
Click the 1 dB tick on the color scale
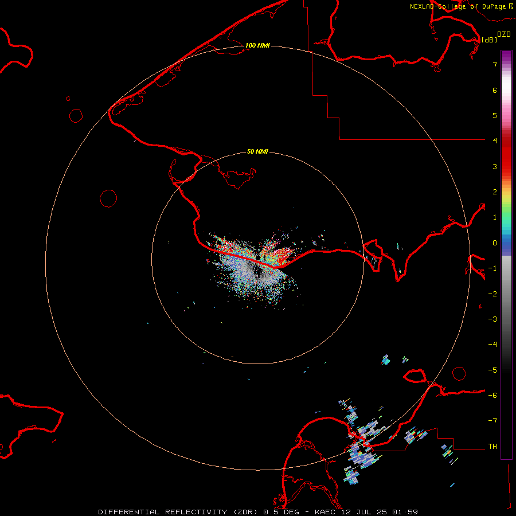click(x=495, y=217)
